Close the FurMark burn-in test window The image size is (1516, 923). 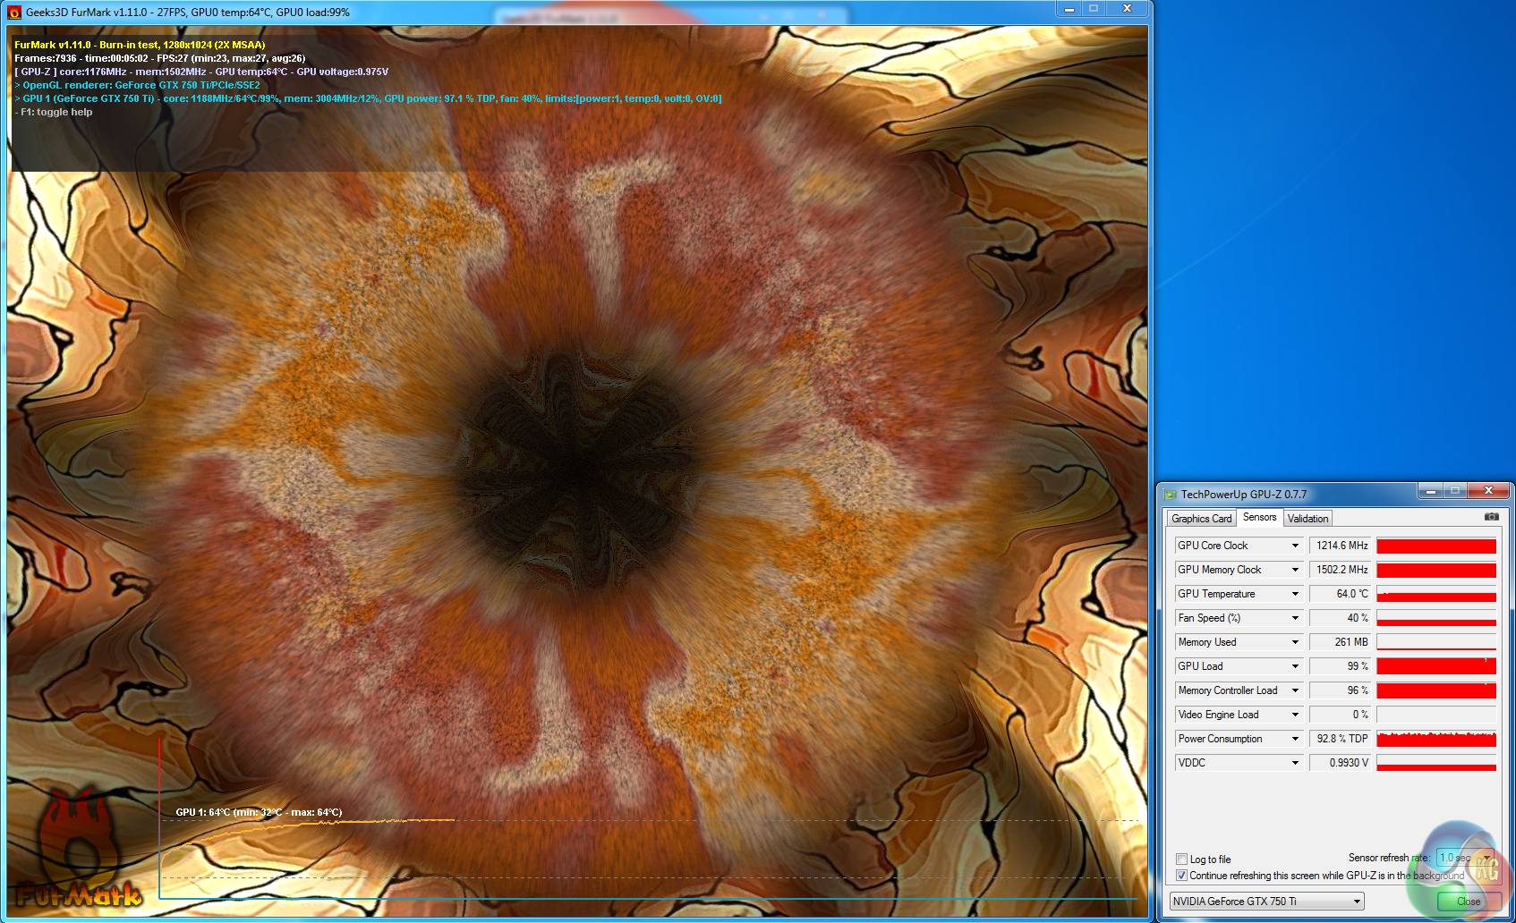click(1127, 9)
